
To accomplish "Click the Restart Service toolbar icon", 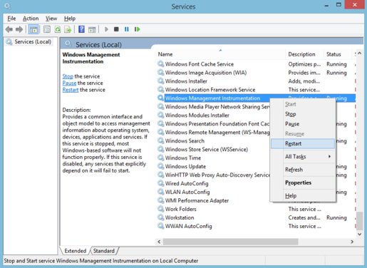I will point(137,29).
